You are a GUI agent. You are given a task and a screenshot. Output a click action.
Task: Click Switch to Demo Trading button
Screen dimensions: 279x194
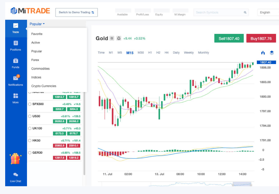[76, 13]
